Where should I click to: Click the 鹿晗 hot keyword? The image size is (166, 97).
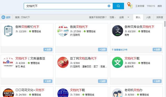coord(160,6)
